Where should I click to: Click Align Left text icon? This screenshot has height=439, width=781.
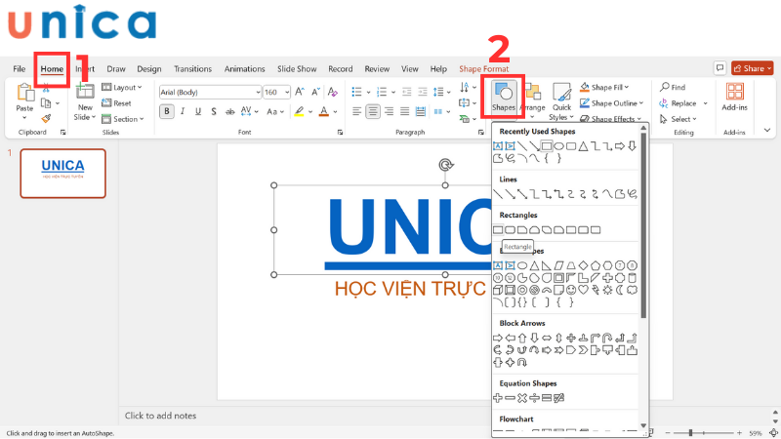pyautogui.click(x=356, y=111)
